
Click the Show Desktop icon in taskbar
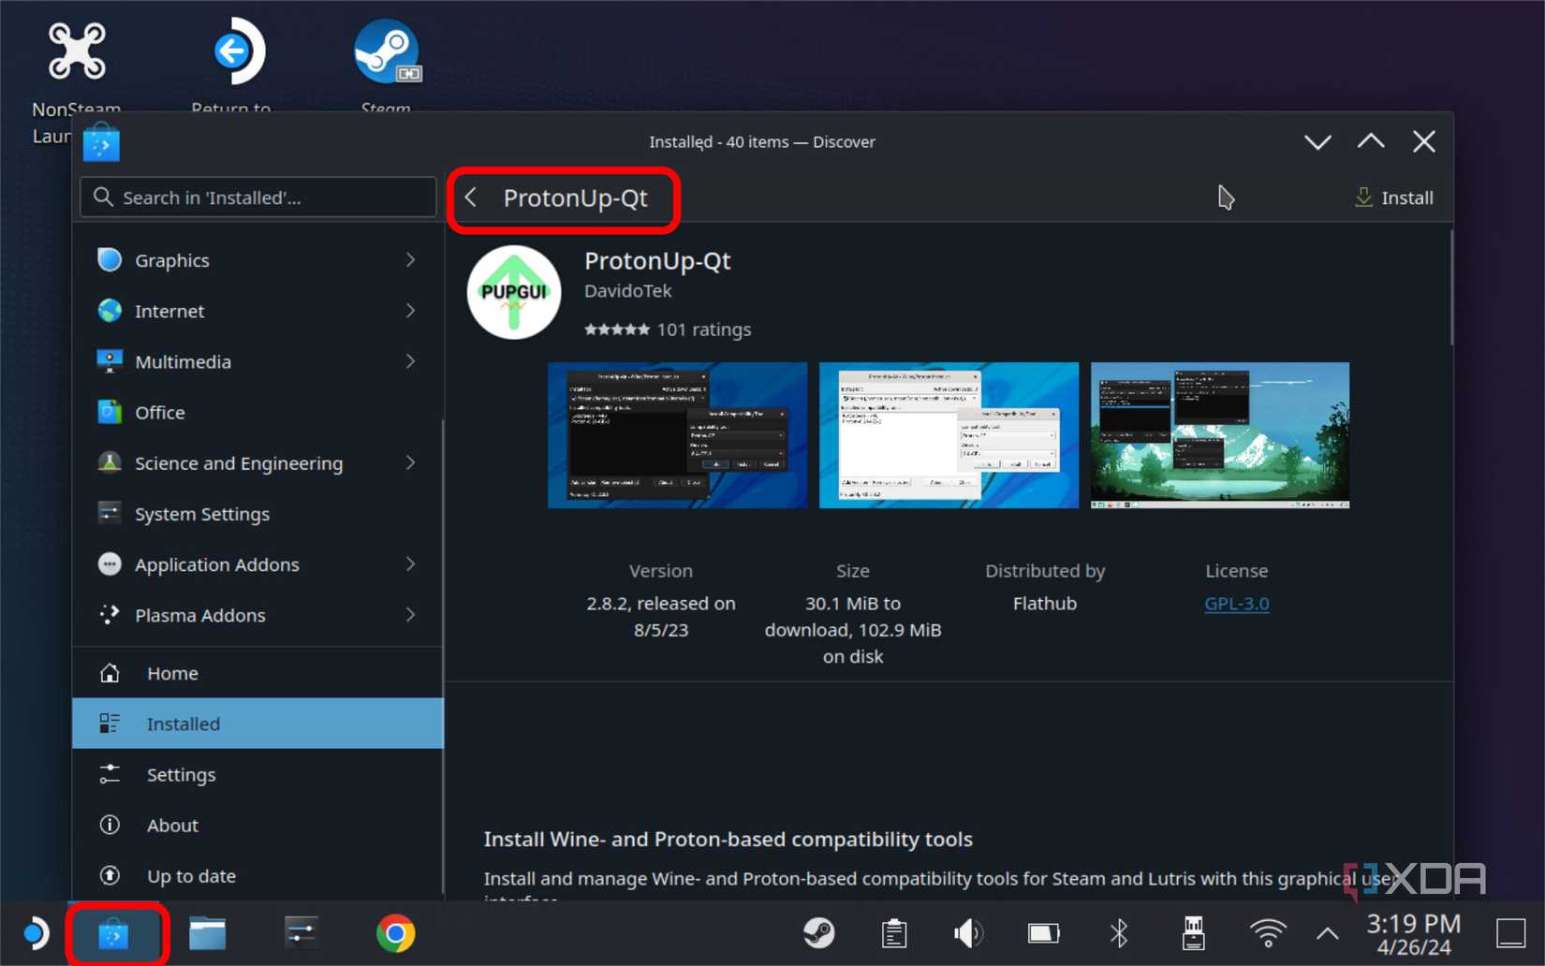pyautogui.click(x=1510, y=933)
